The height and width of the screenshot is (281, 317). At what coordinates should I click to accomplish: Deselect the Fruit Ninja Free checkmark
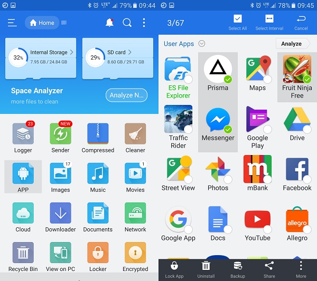tap(307, 79)
